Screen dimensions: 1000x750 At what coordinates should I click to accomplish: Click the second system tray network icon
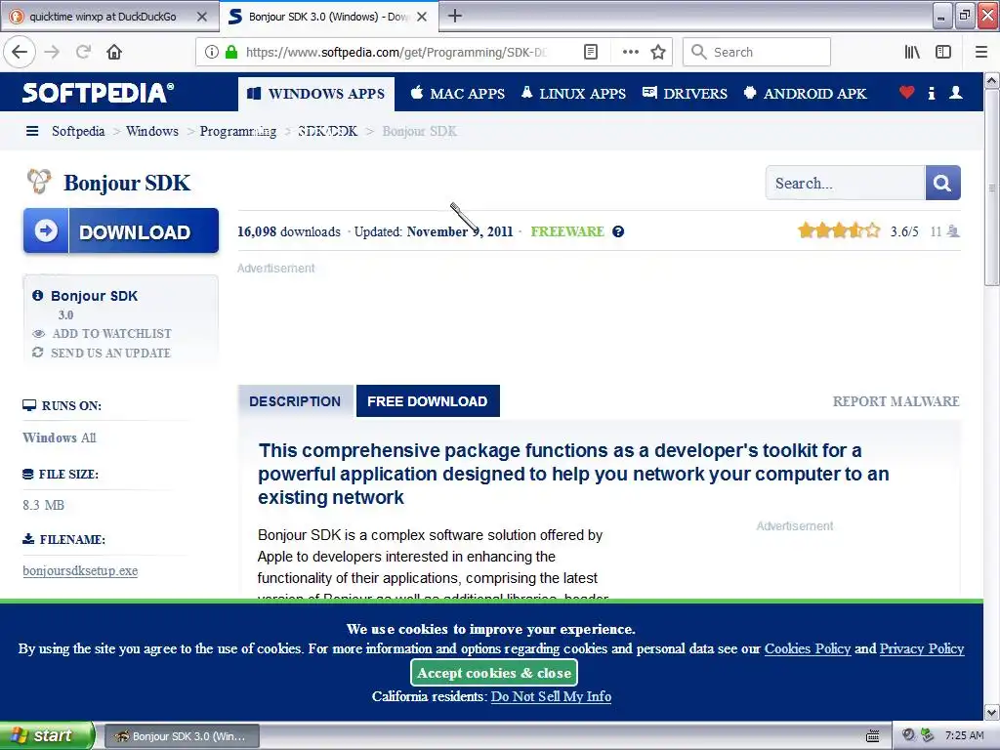pyautogui.click(x=928, y=735)
